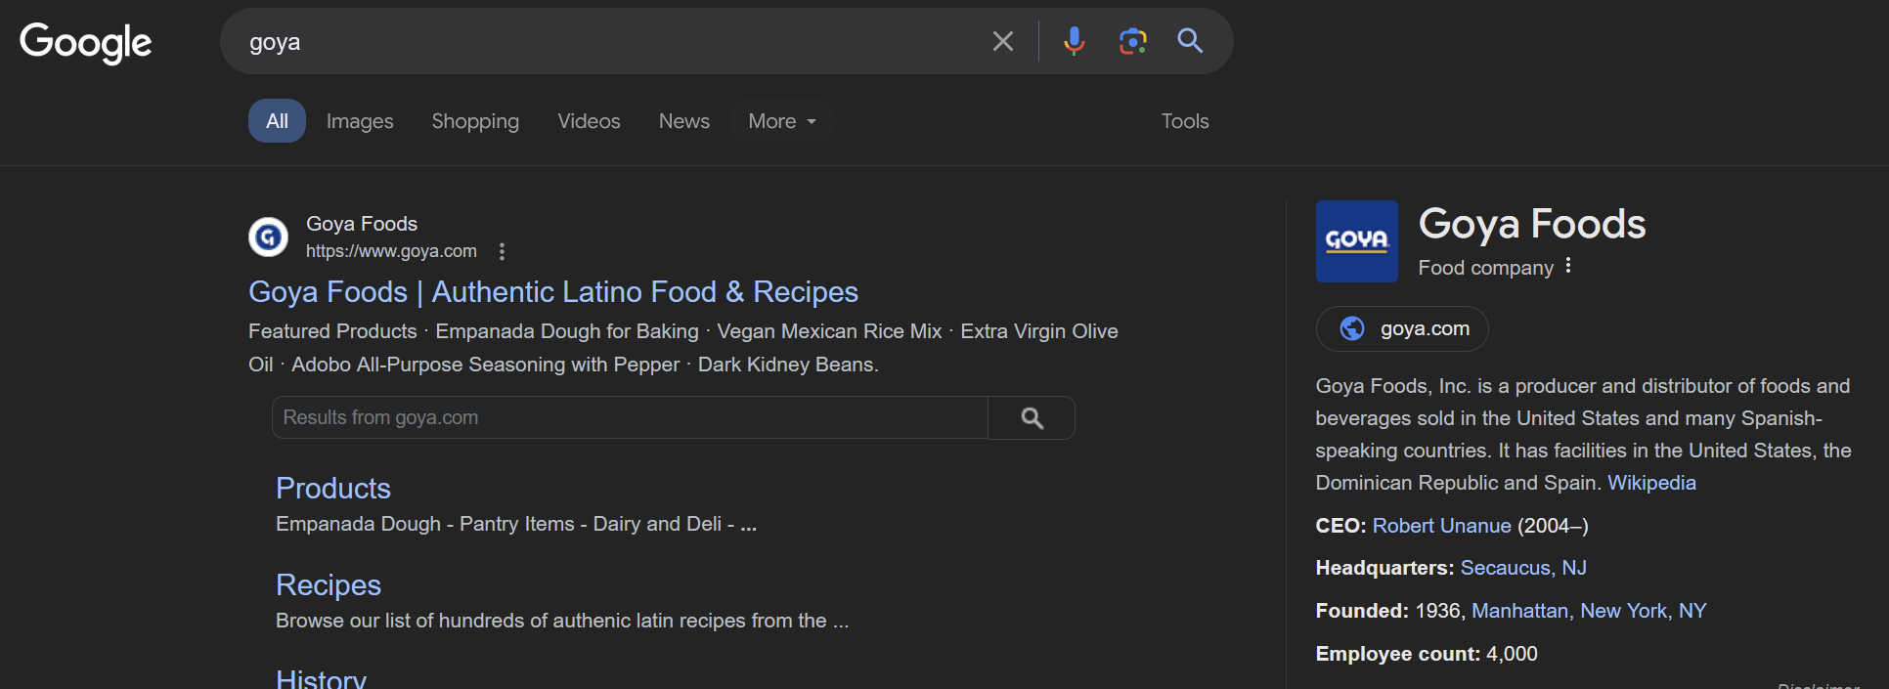Switch to the Videos tab
The width and height of the screenshot is (1889, 689).
coord(589,121)
